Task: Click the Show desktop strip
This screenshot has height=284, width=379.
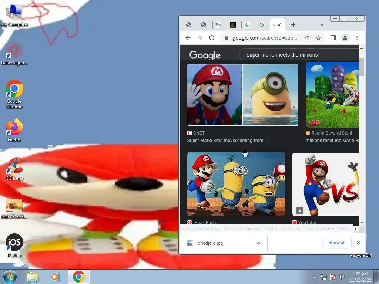Action: point(376,277)
